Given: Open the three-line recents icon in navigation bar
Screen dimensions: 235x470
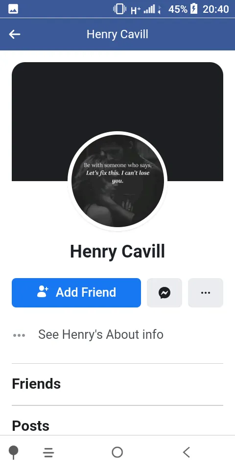Looking at the screenshot, I should point(48,452).
